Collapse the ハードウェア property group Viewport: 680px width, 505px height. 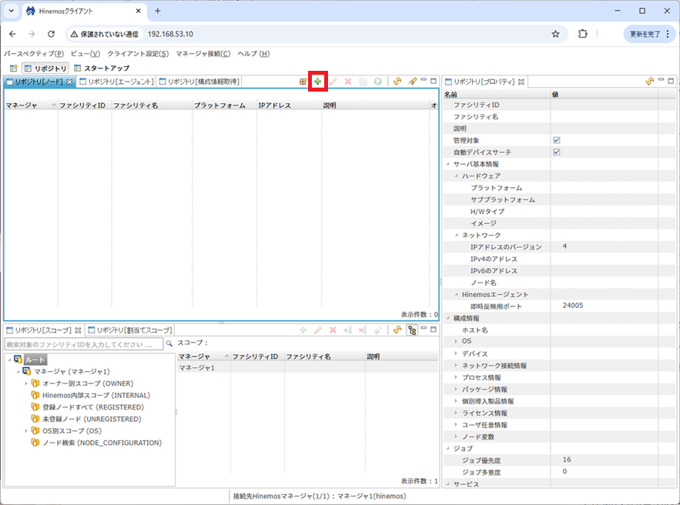pyautogui.click(x=456, y=176)
